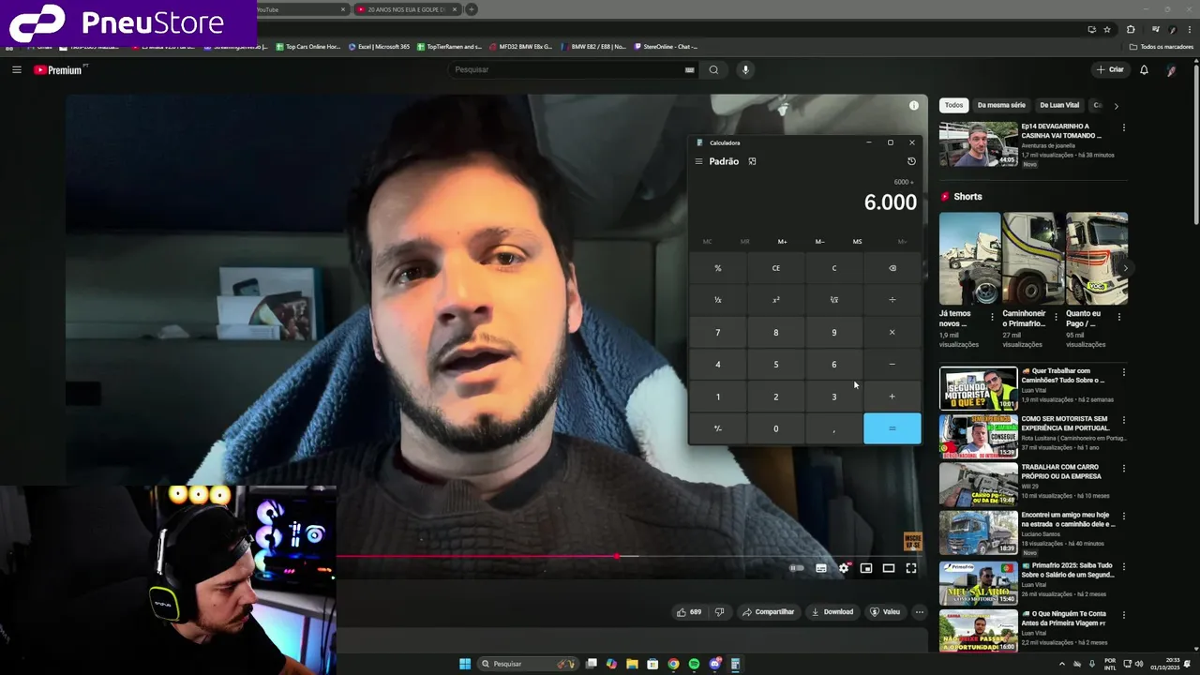This screenshot has width=1200, height=675.
Task: Toggle subtitles in video player
Action: 821,568
